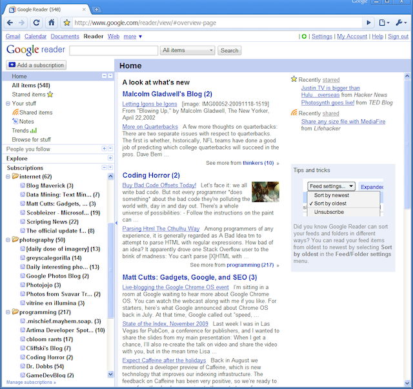
Task: Open Settings in the top right
Action: coord(322,37)
